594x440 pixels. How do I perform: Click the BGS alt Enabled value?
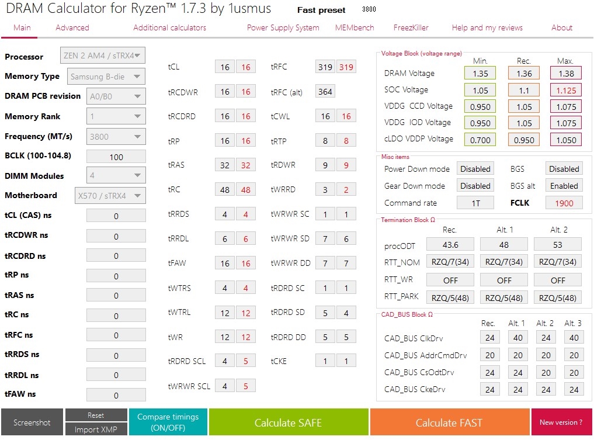(564, 186)
